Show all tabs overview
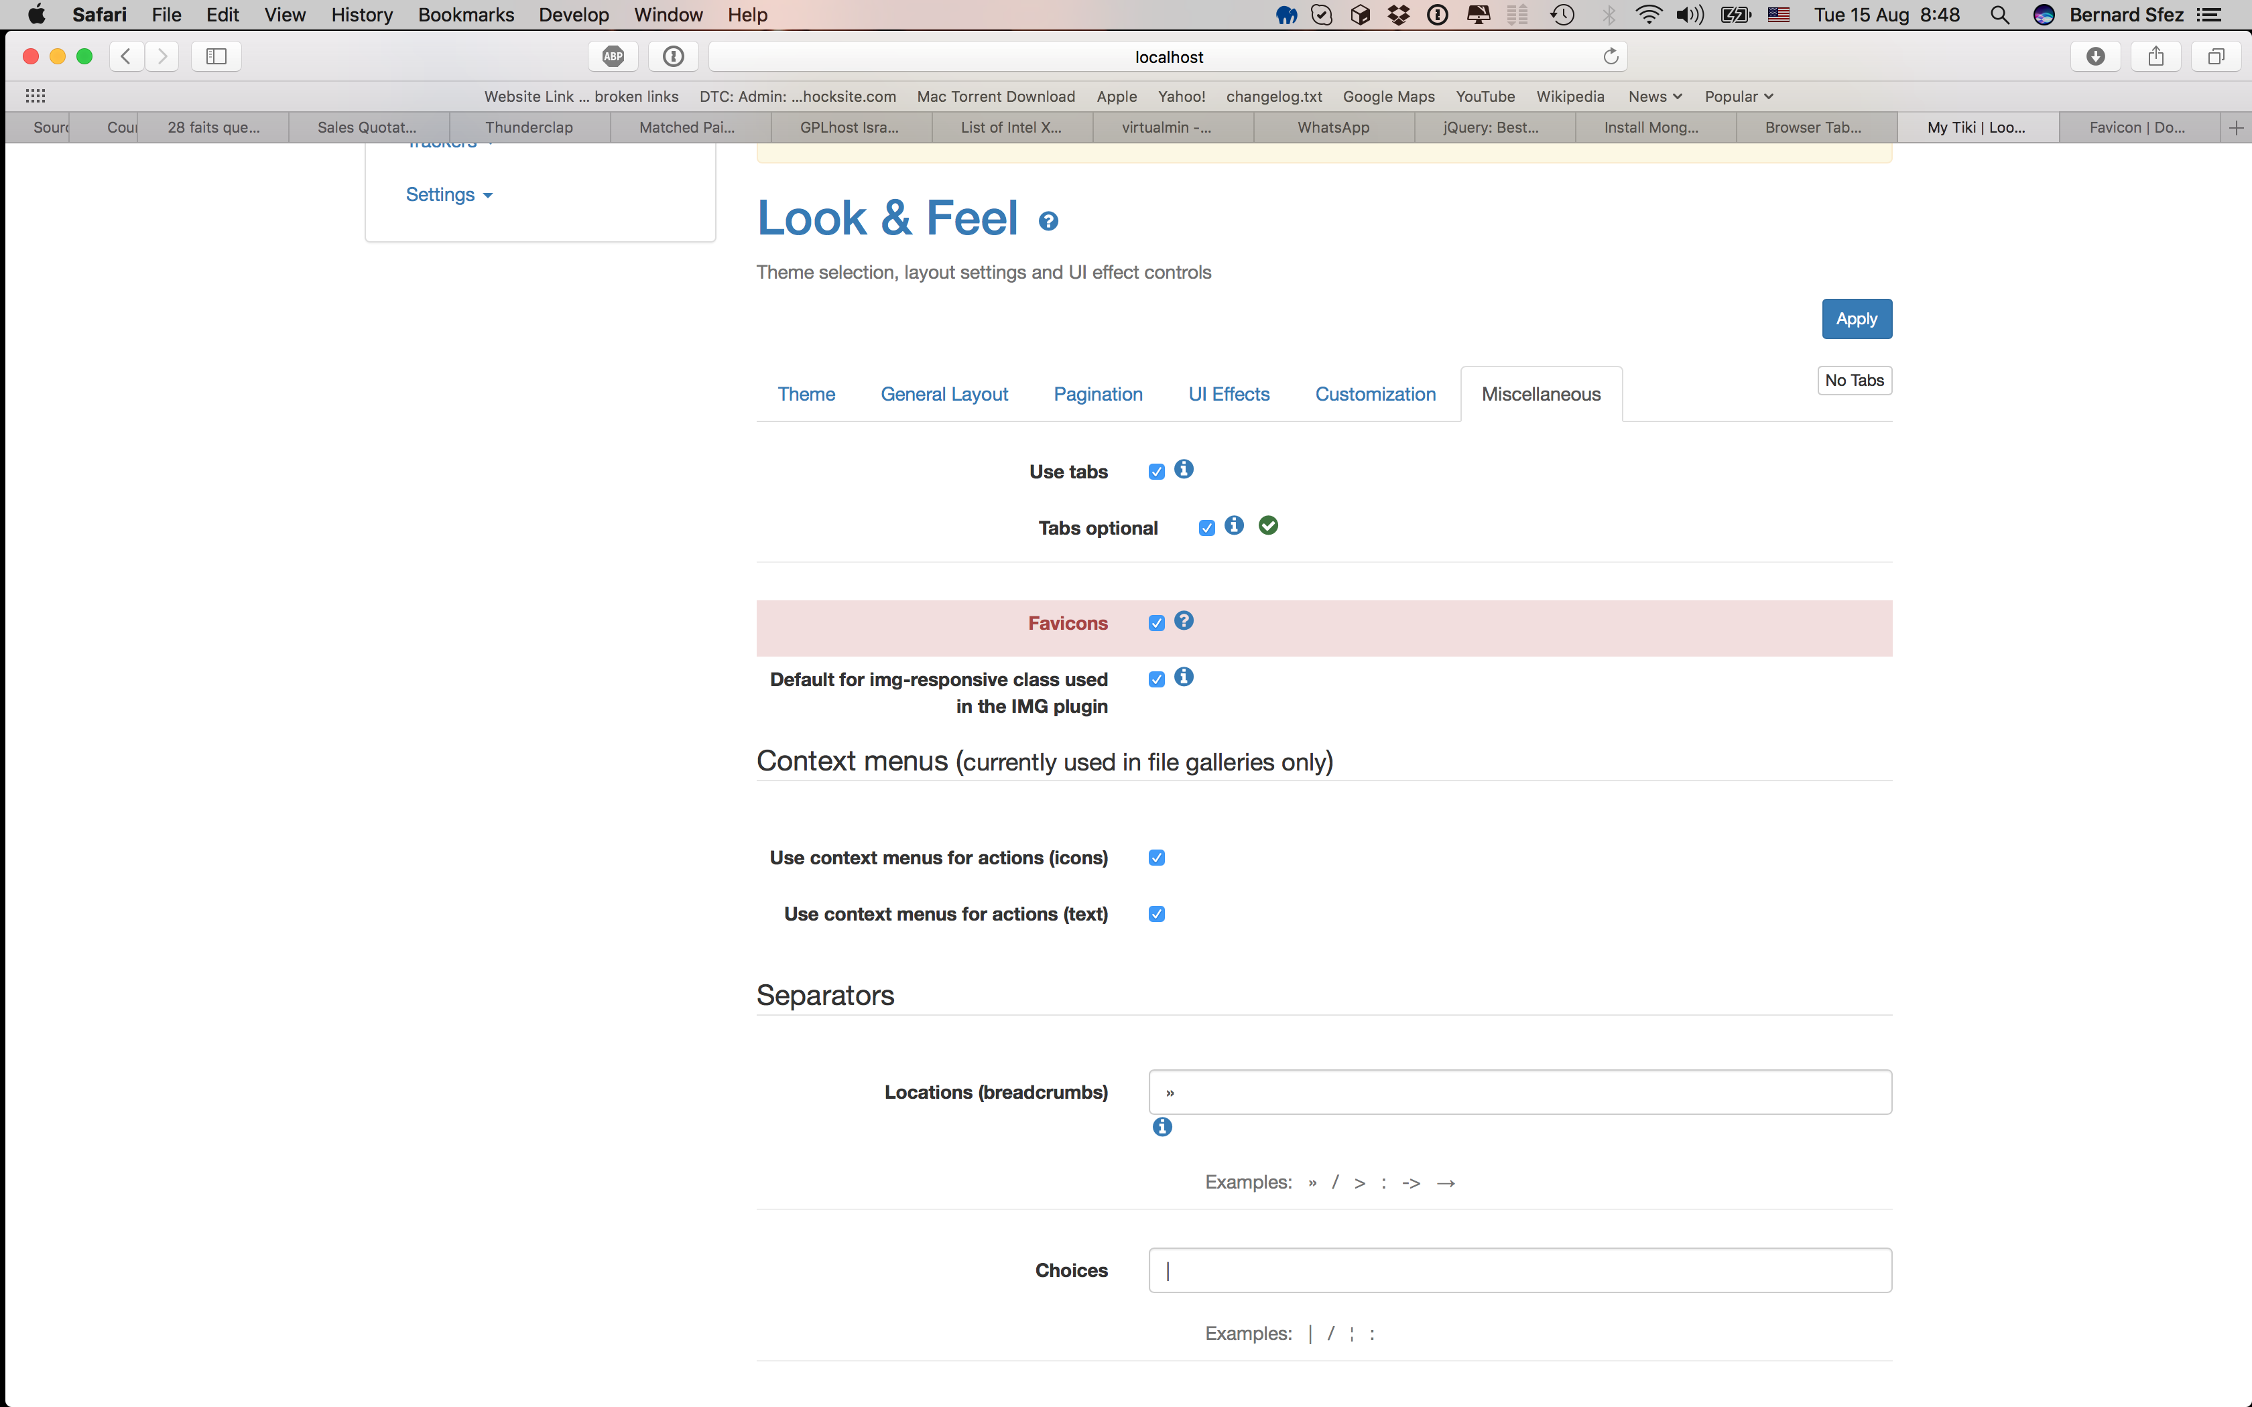Screen dimensions: 2252x1407 (2216, 56)
